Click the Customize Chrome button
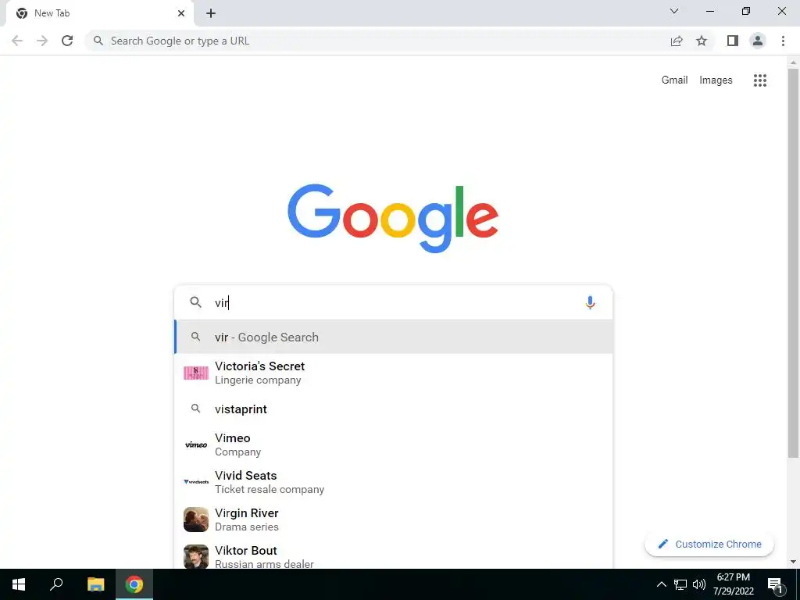800x600 pixels. [x=709, y=545]
